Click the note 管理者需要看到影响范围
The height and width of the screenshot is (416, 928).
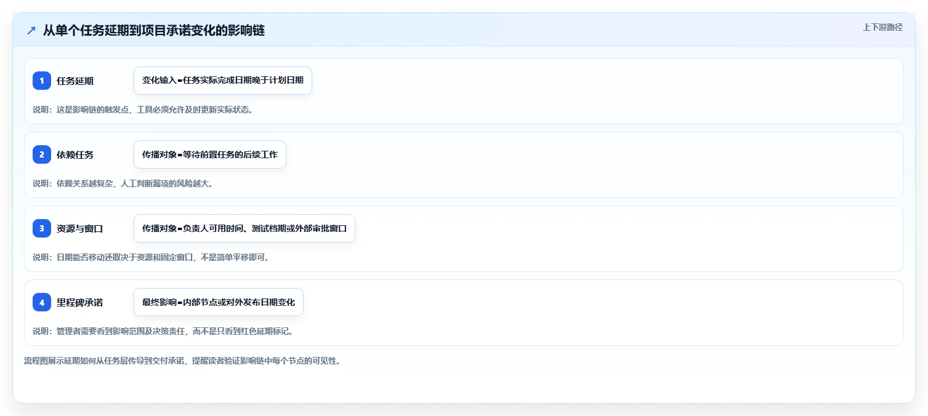163,331
